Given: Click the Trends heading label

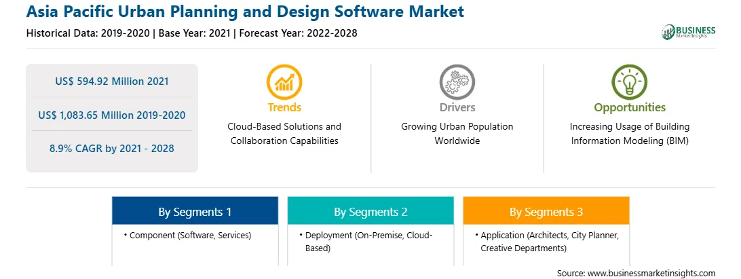Looking at the screenshot, I should tap(284, 107).
